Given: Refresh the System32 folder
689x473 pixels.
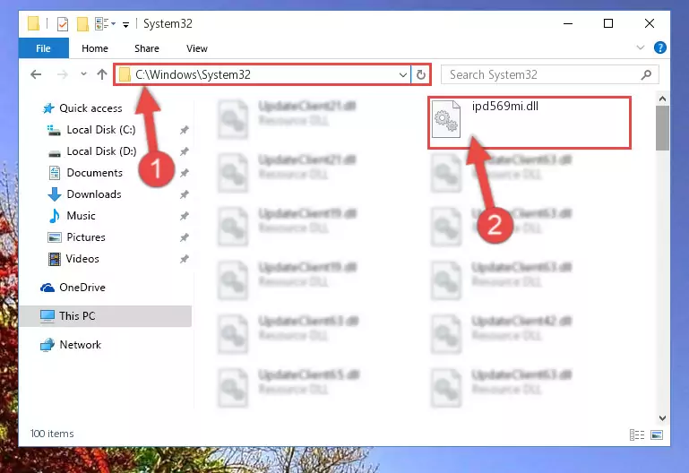Looking at the screenshot, I should pos(420,75).
